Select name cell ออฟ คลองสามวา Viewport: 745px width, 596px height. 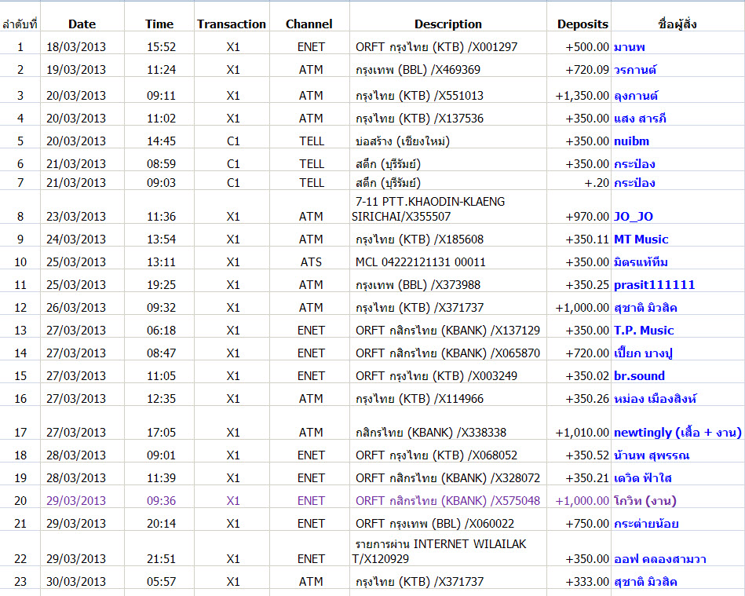click(660, 559)
